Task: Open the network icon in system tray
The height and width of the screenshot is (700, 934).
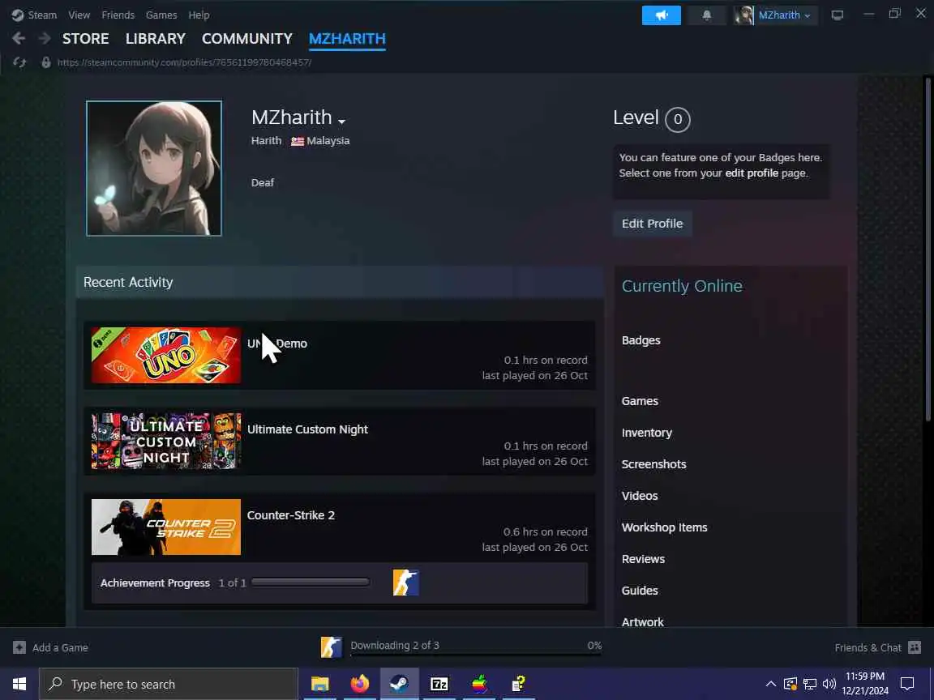Action: pos(810,684)
